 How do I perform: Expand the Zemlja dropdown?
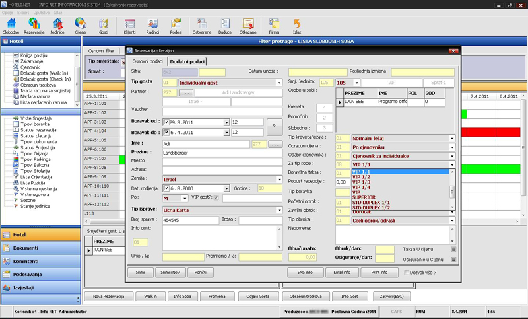(x=279, y=179)
